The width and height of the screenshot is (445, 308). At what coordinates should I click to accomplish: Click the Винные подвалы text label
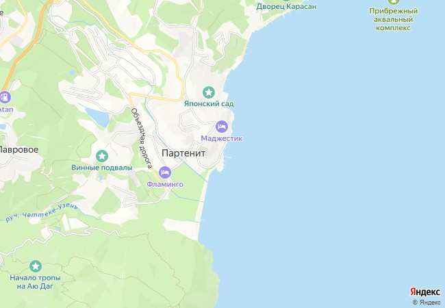(102, 168)
